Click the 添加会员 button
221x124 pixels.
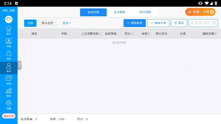tap(135, 23)
